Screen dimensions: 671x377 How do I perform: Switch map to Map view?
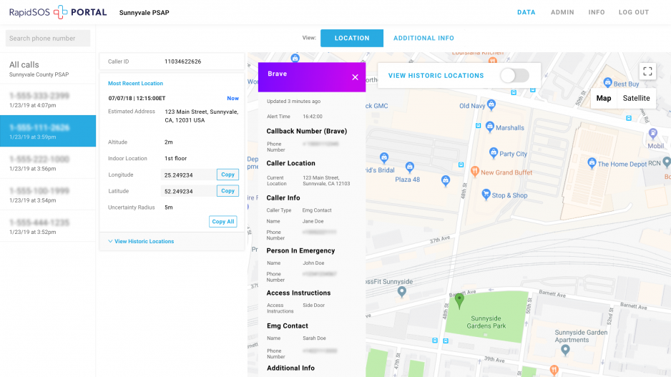pos(603,98)
